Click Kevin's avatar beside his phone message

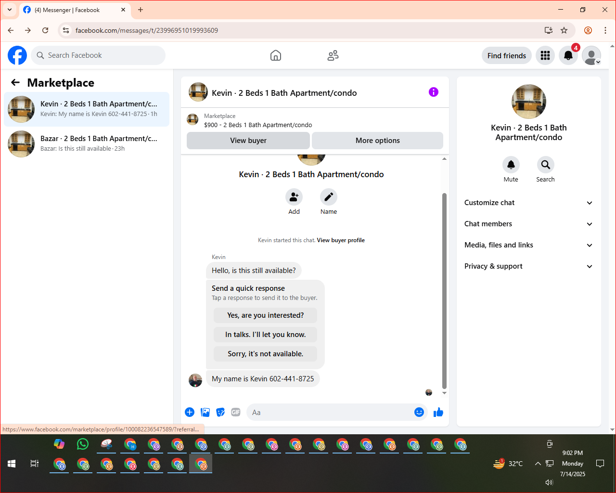[x=195, y=380]
